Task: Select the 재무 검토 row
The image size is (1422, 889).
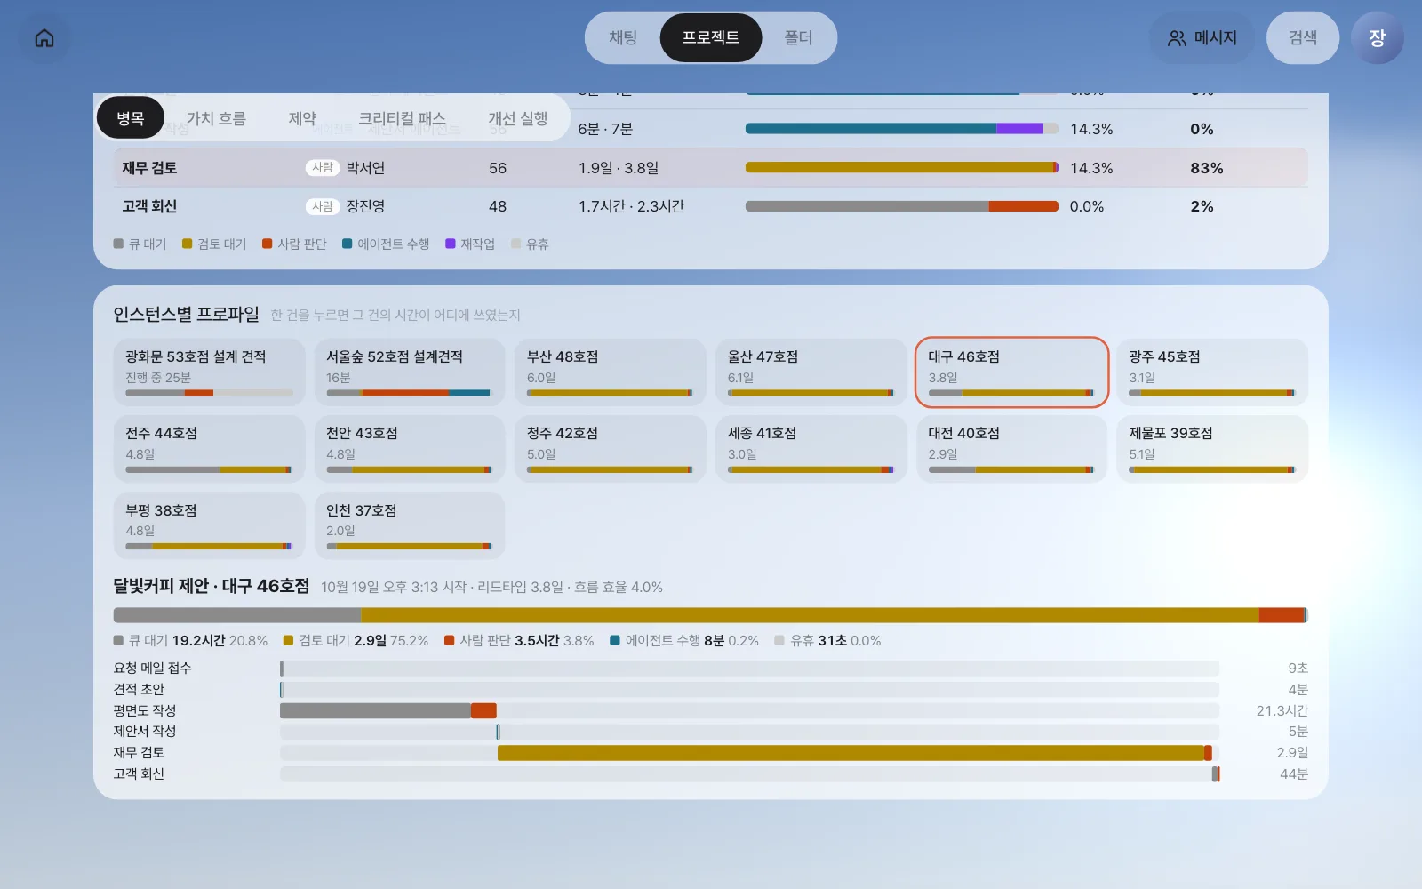Action: click(710, 168)
